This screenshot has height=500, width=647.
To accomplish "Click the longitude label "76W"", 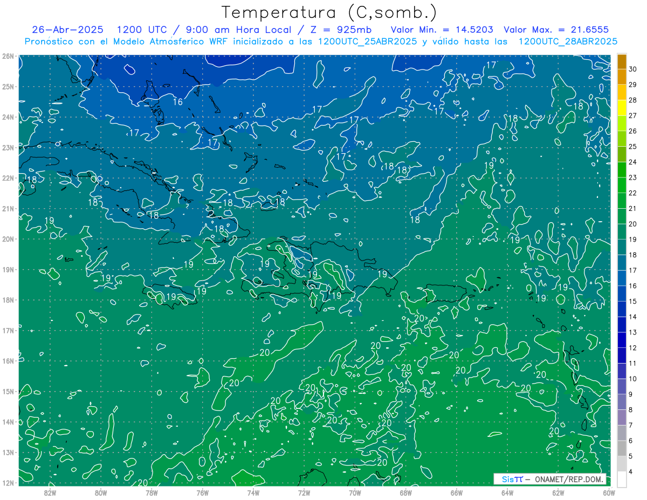I will (x=203, y=492).
